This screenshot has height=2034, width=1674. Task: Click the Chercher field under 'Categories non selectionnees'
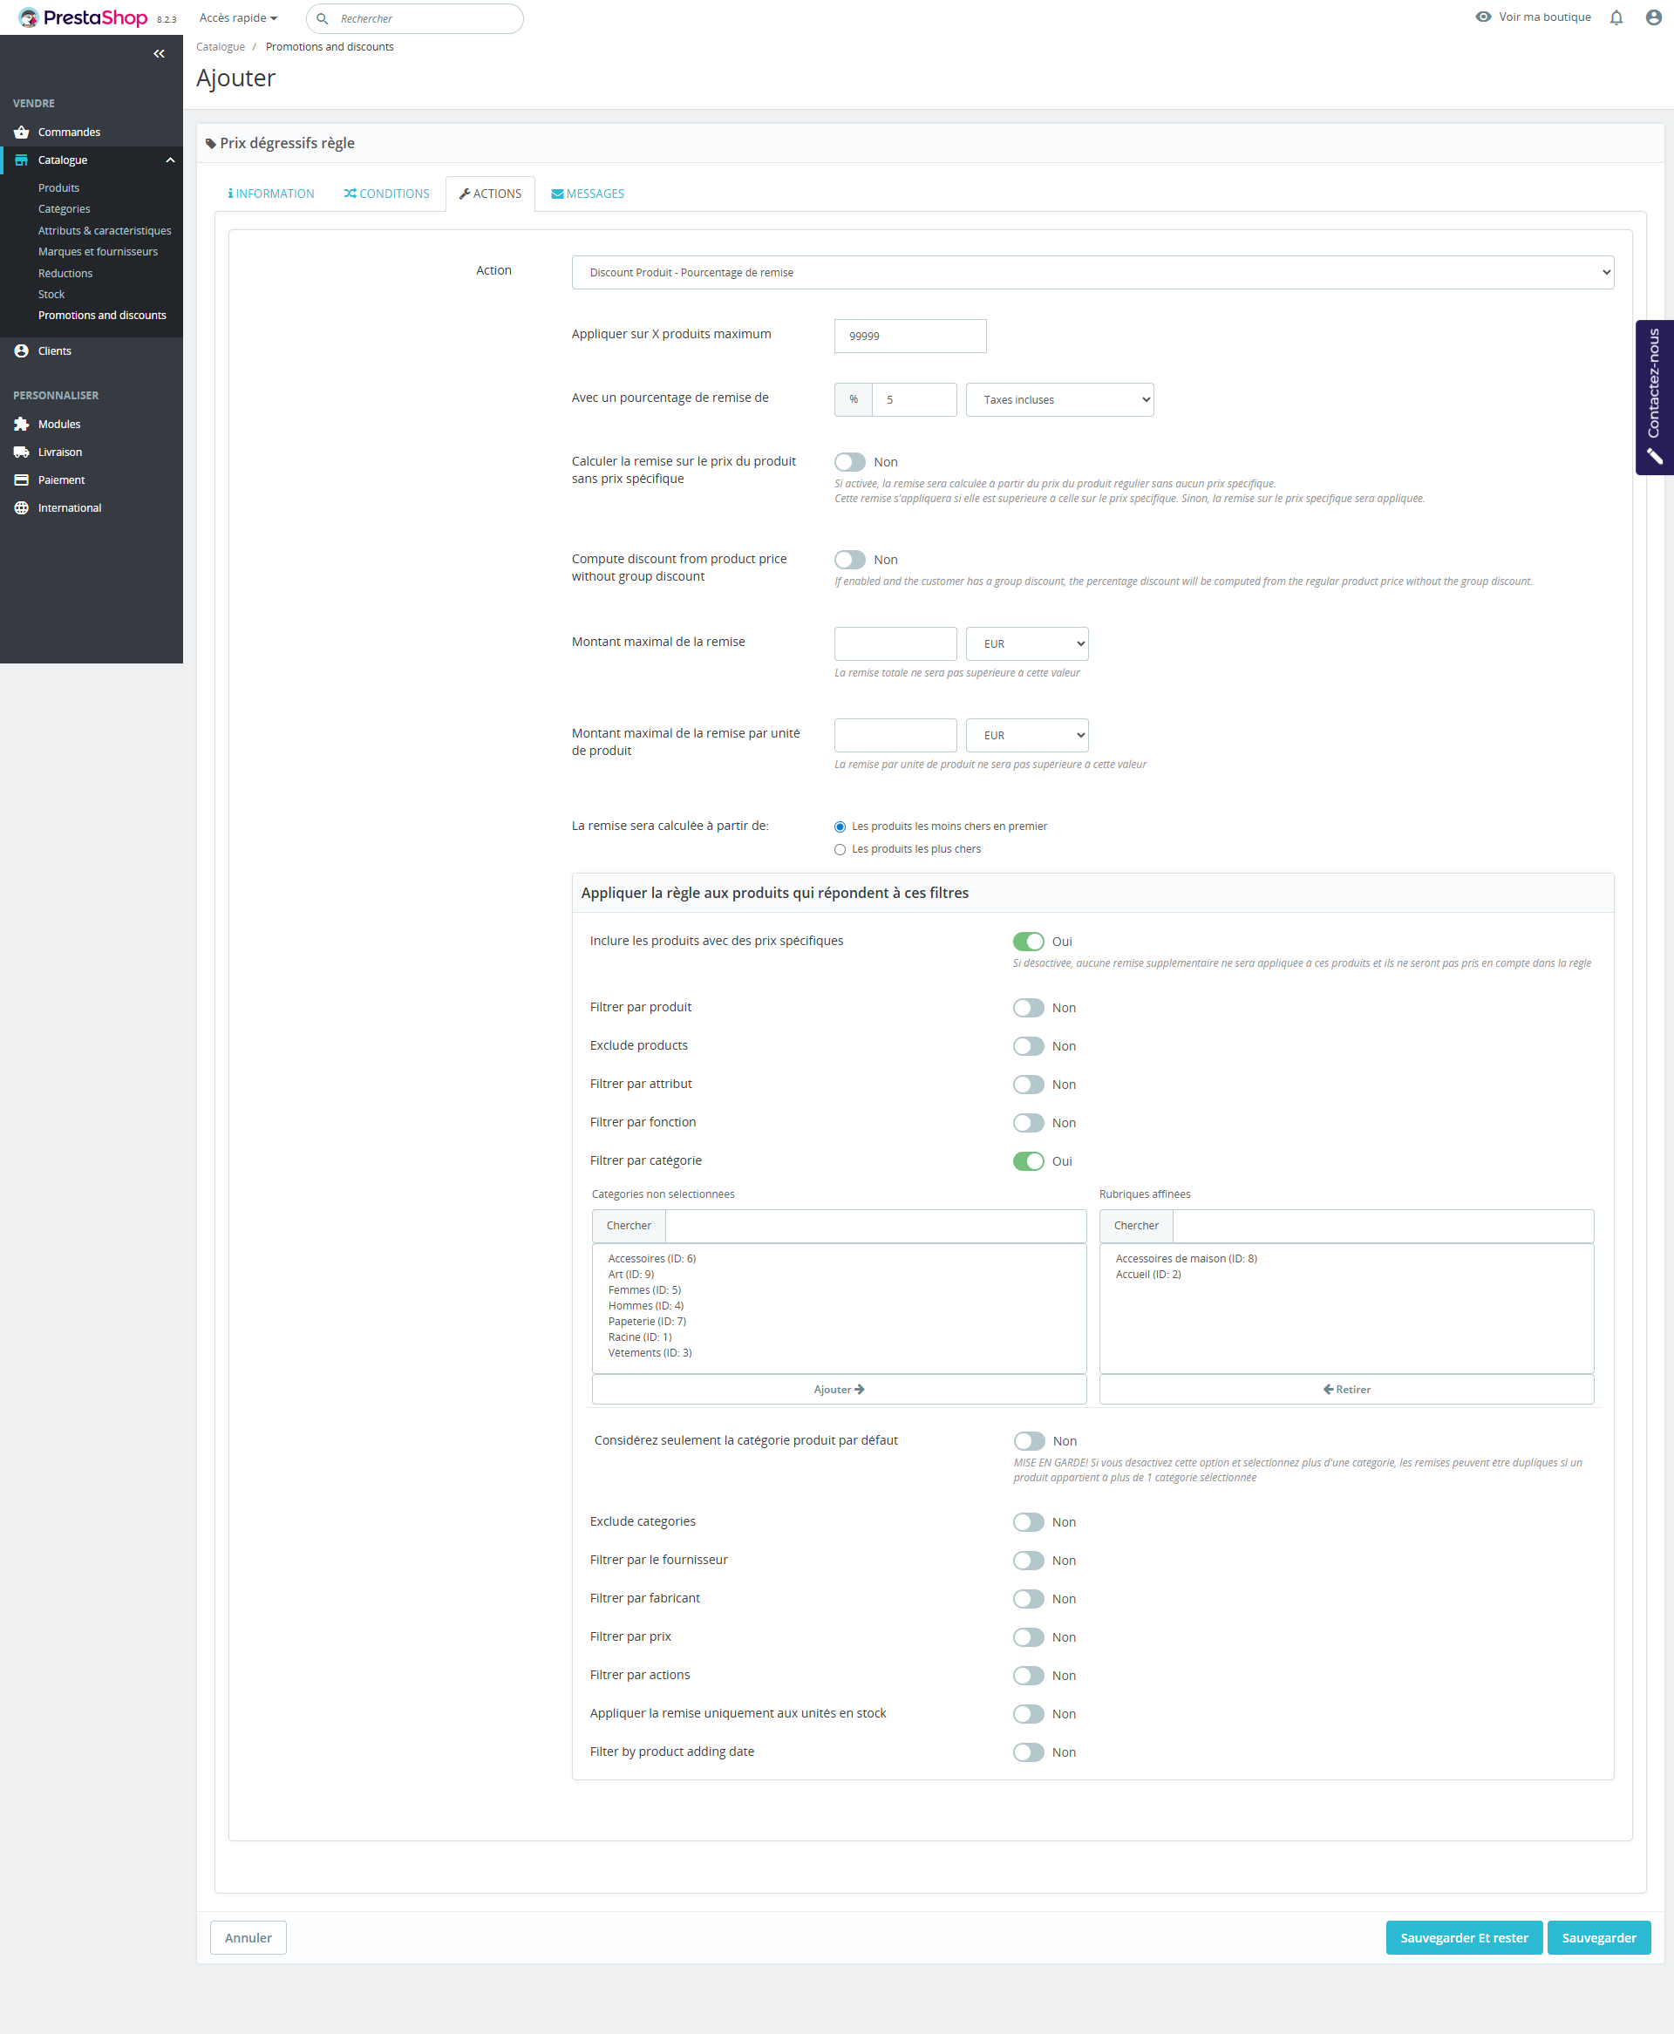click(875, 1225)
